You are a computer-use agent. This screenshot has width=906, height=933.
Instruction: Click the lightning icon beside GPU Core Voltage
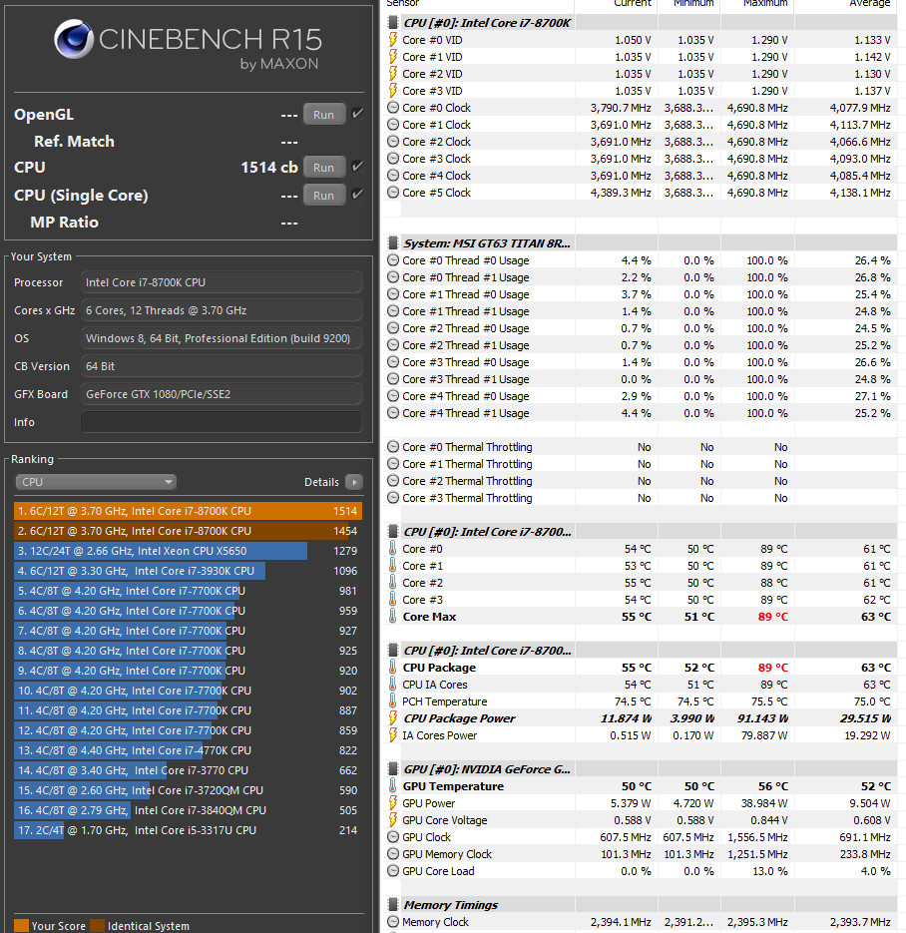click(392, 820)
